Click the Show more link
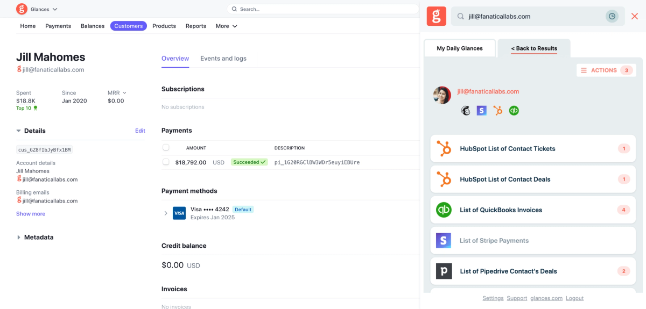Image resolution: width=646 pixels, height=309 pixels. coord(31,214)
